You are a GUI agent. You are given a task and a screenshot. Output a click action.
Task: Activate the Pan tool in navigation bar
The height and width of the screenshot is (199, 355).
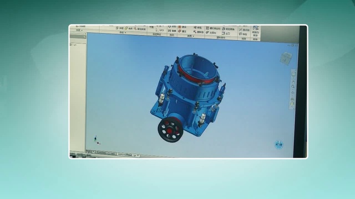point(293,82)
